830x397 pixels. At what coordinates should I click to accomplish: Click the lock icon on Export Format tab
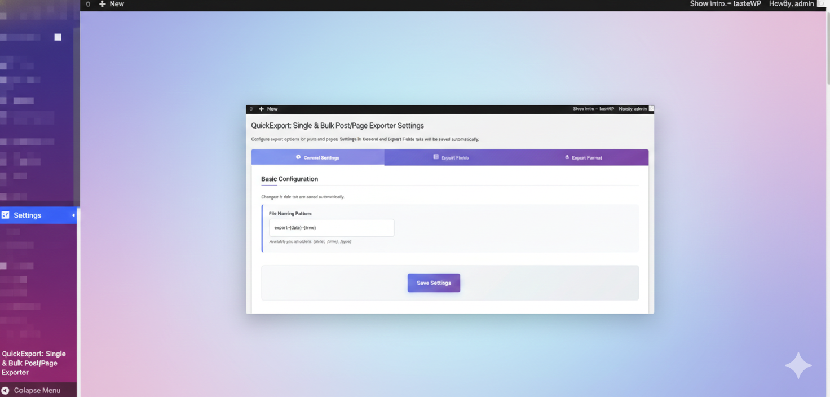(567, 157)
